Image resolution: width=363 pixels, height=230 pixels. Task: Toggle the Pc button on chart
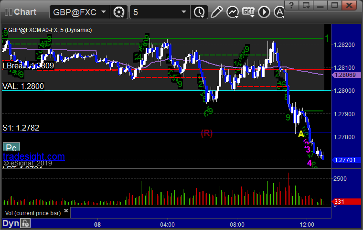pyautogui.click(x=11, y=147)
